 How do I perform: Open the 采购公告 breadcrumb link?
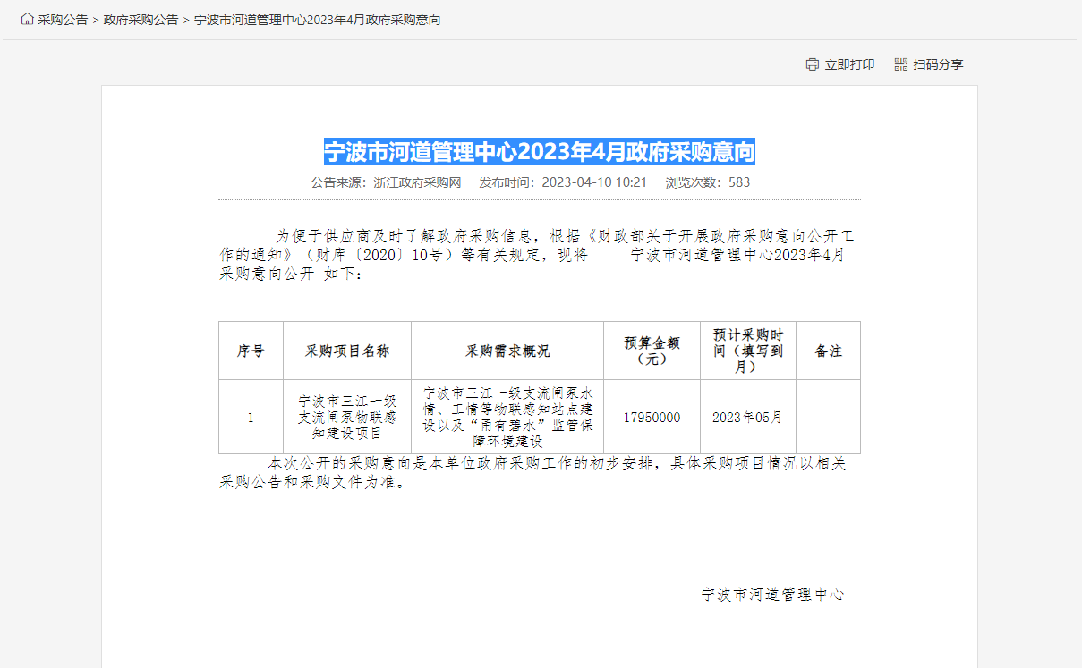63,20
